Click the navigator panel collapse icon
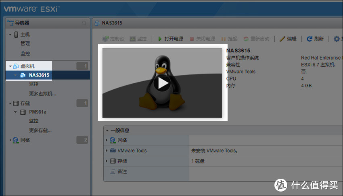Image resolution: width=343 pixels, height=196 pixels. point(84,23)
